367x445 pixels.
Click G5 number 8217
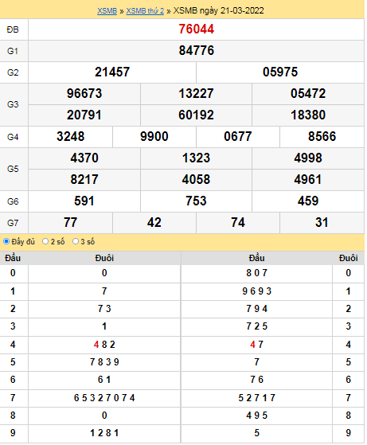84,179
